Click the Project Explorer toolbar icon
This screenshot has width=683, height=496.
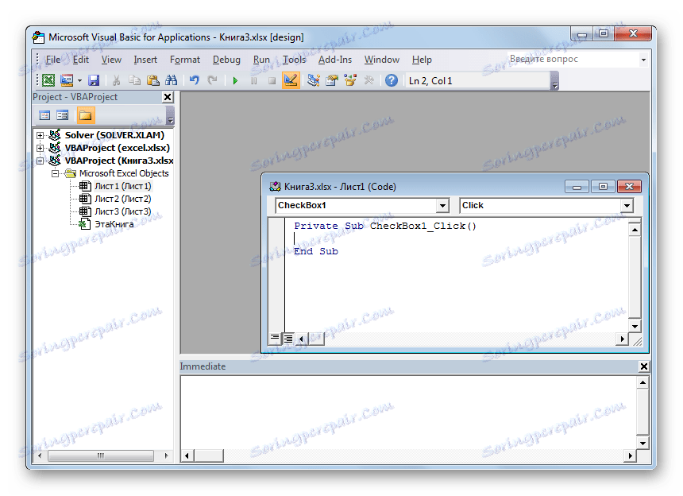point(312,79)
